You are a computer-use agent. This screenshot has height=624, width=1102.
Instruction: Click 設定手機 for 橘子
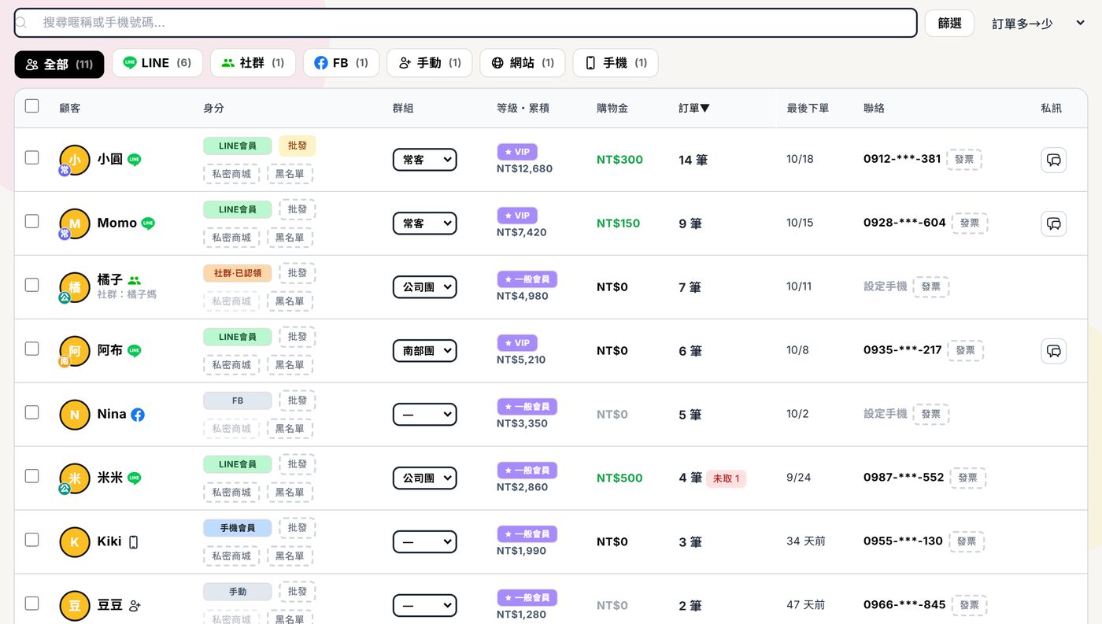click(x=886, y=286)
